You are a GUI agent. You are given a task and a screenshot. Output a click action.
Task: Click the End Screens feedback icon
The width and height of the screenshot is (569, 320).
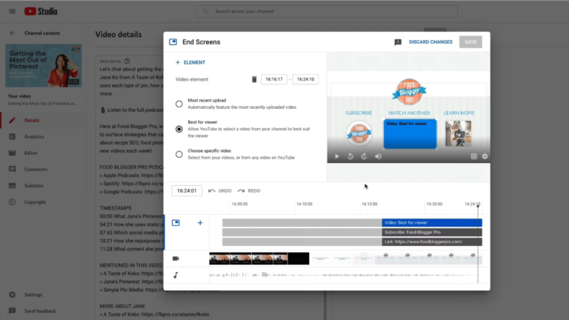tap(398, 42)
